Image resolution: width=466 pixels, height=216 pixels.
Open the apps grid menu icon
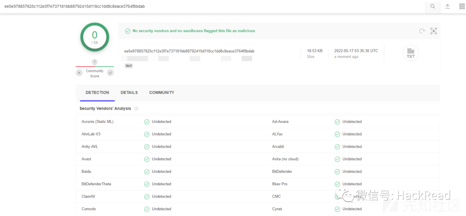point(462,6)
